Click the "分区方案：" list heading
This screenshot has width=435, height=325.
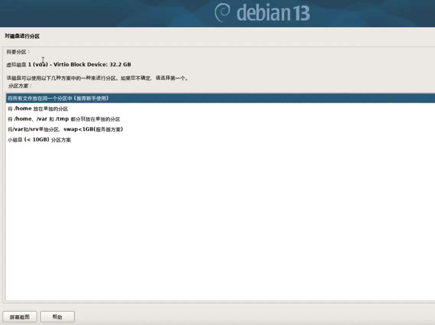(20, 86)
